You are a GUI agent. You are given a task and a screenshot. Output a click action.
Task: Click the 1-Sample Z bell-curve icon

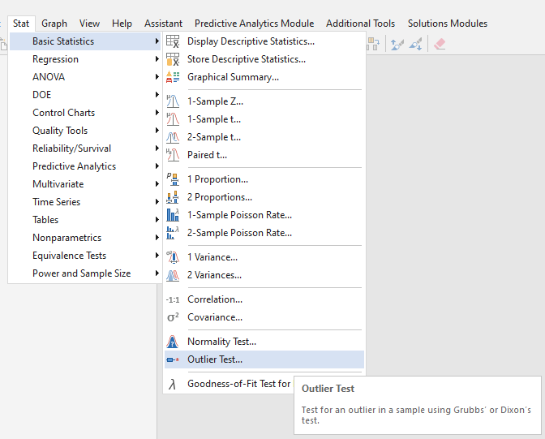click(173, 101)
